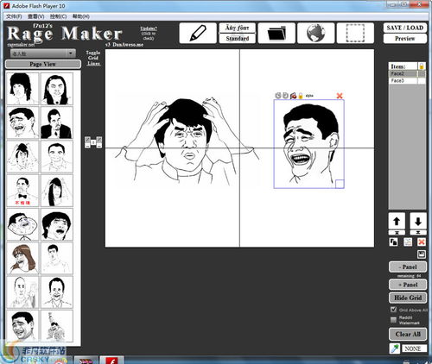Insert the shaggy black hair face thumbnail

coord(22,89)
